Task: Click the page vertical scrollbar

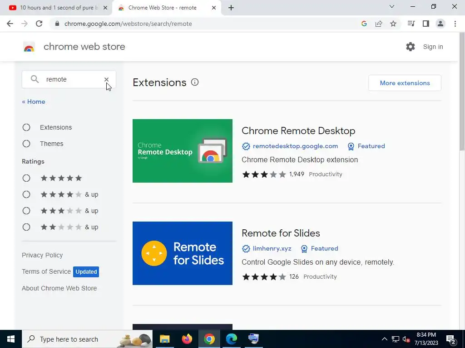Action: [x=462, y=92]
